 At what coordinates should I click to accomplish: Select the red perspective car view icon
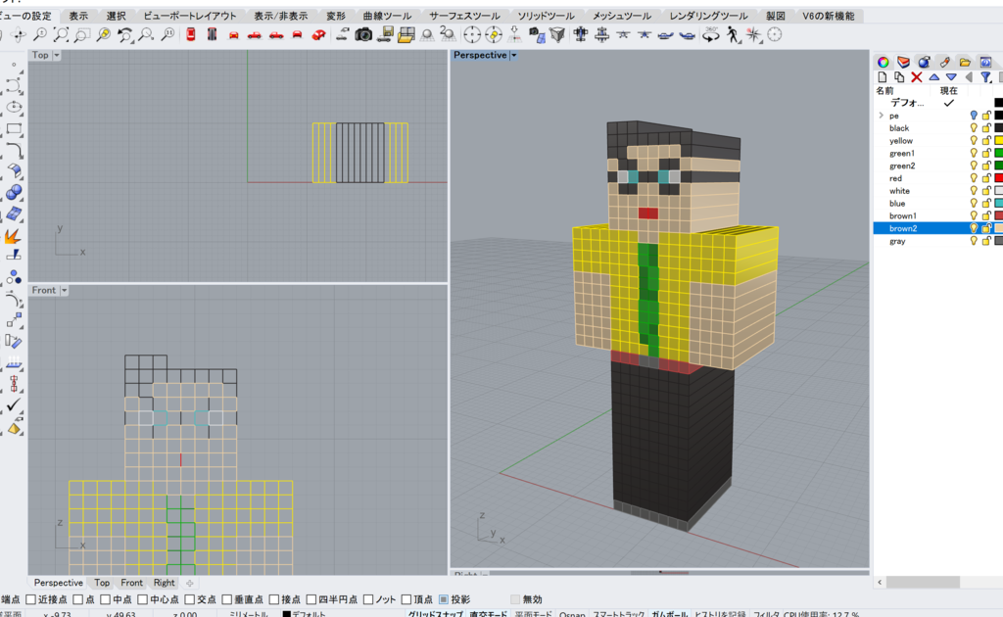pyautogui.click(x=318, y=34)
